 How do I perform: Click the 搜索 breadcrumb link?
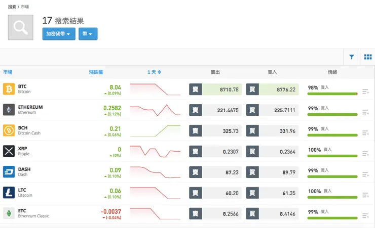pyautogui.click(x=12, y=7)
